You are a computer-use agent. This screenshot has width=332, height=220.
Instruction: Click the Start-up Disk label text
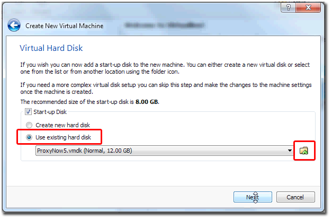click(x=50, y=112)
